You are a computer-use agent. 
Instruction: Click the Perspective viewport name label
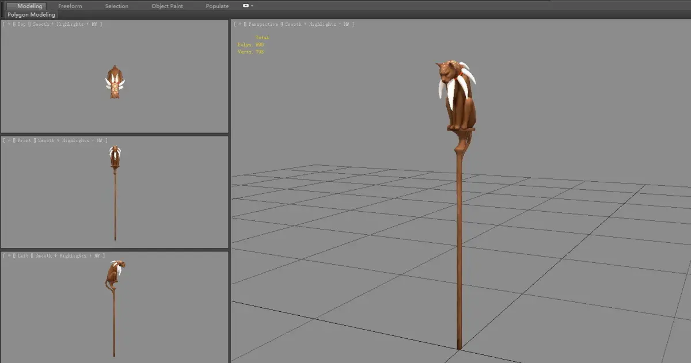click(x=263, y=24)
